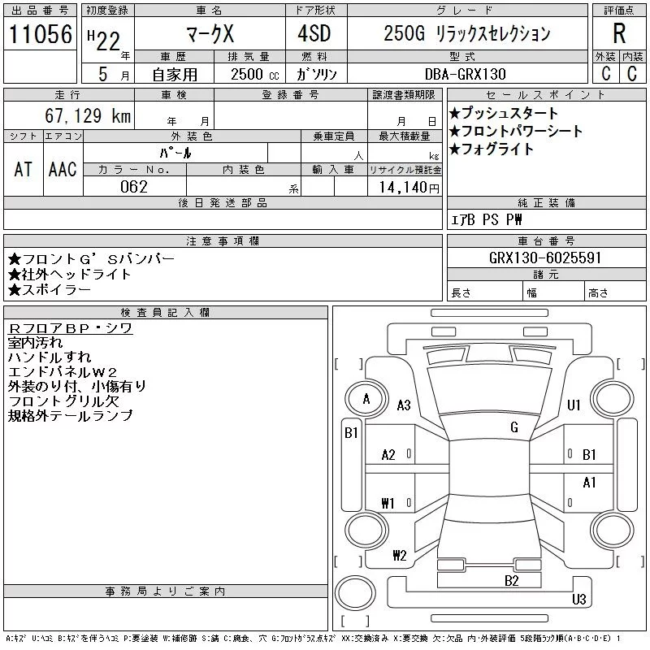Select the 車台番号 header

coord(546,240)
